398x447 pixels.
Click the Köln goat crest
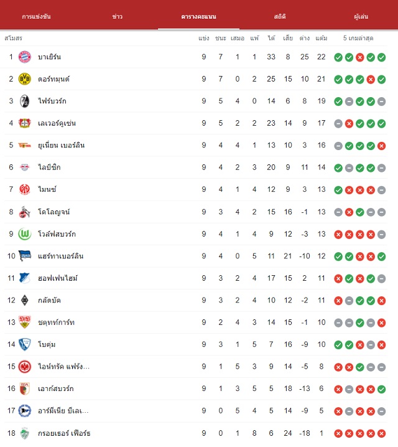point(25,212)
